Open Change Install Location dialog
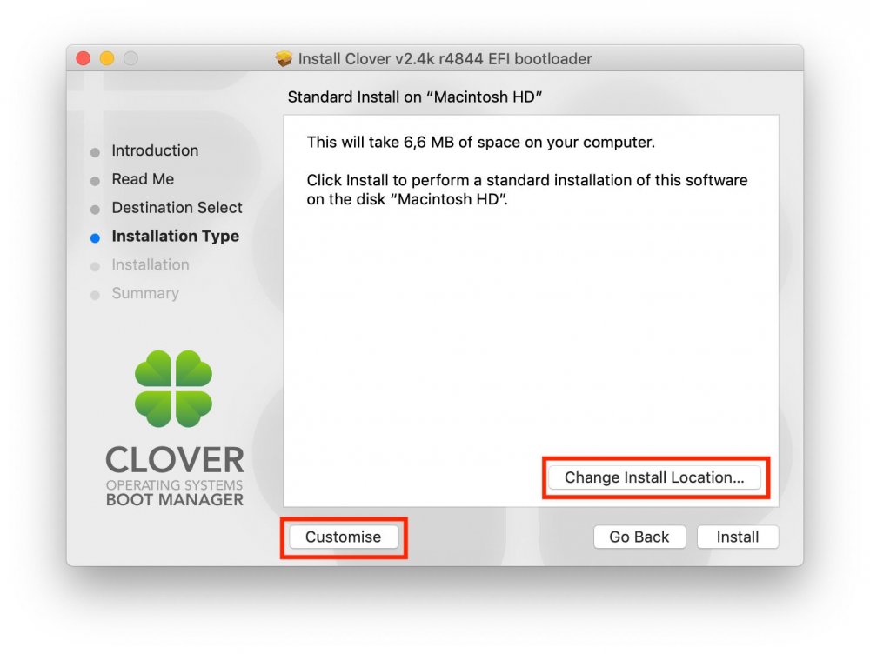The image size is (870, 654). (x=654, y=477)
